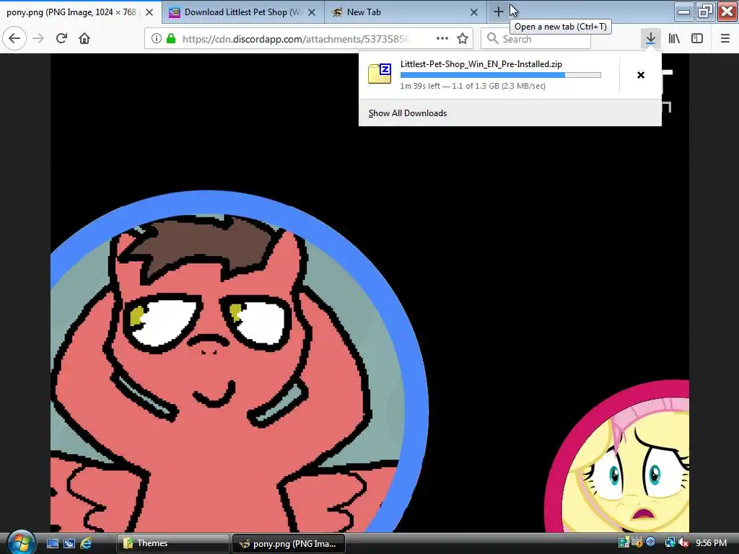The height and width of the screenshot is (554, 739).
Task: Close the New Tab tab
Action: (474, 12)
